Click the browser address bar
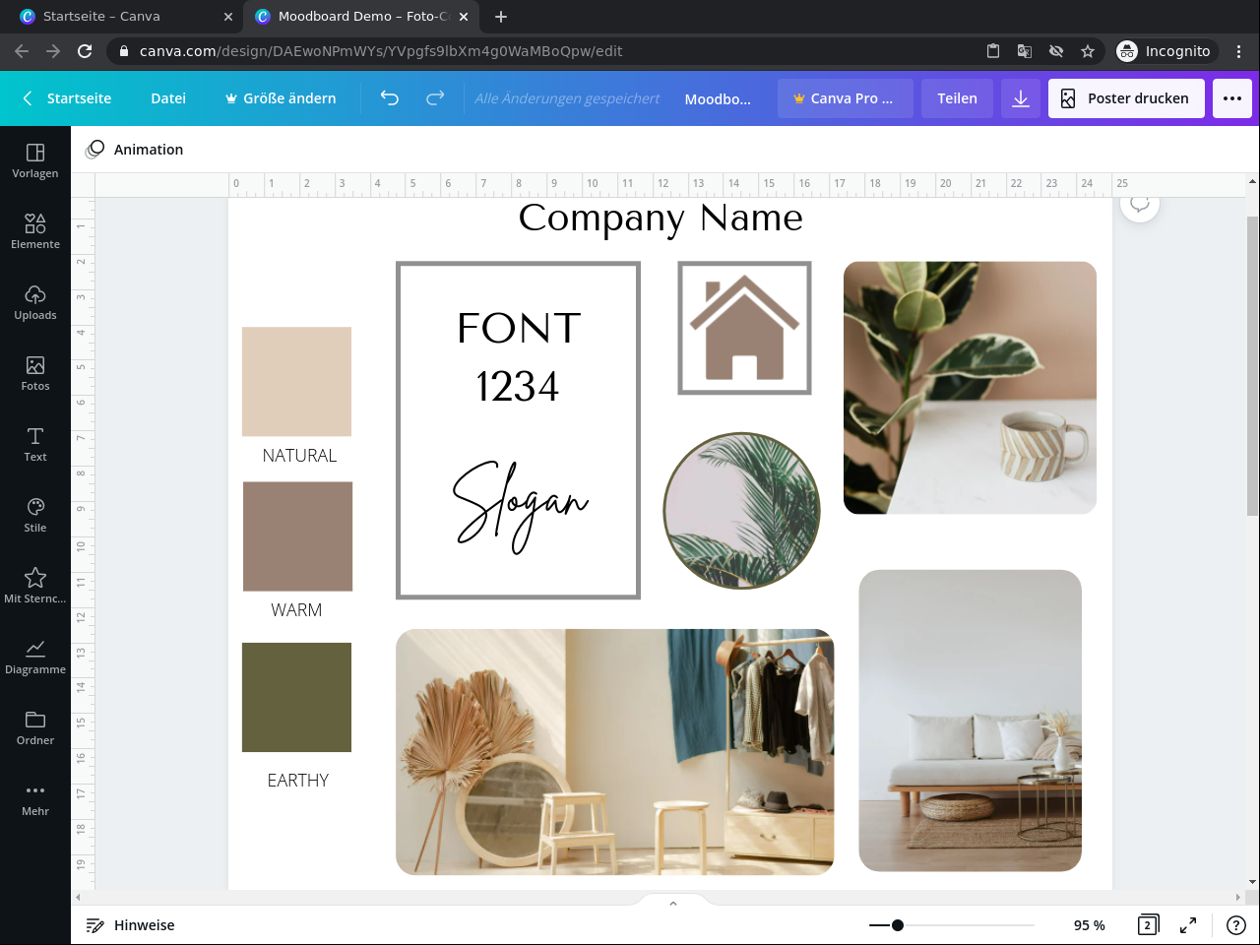This screenshot has width=1260, height=945. [551, 51]
